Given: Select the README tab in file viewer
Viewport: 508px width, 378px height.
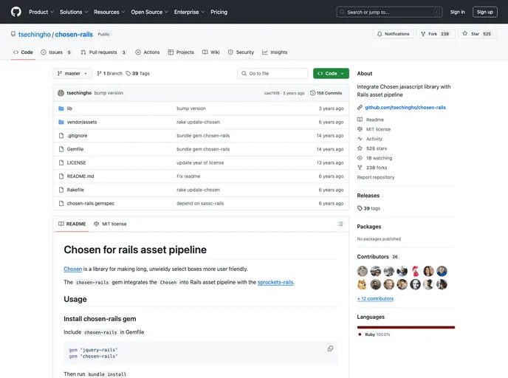Looking at the screenshot, I should click(72, 224).
